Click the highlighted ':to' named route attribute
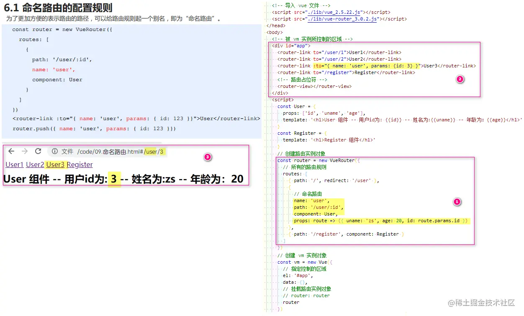 click(367, 66)
